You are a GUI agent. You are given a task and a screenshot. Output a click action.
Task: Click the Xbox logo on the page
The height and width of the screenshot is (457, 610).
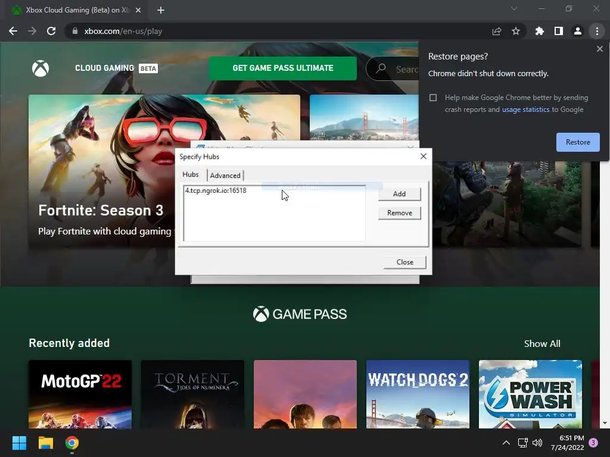[x=41, y=68]
